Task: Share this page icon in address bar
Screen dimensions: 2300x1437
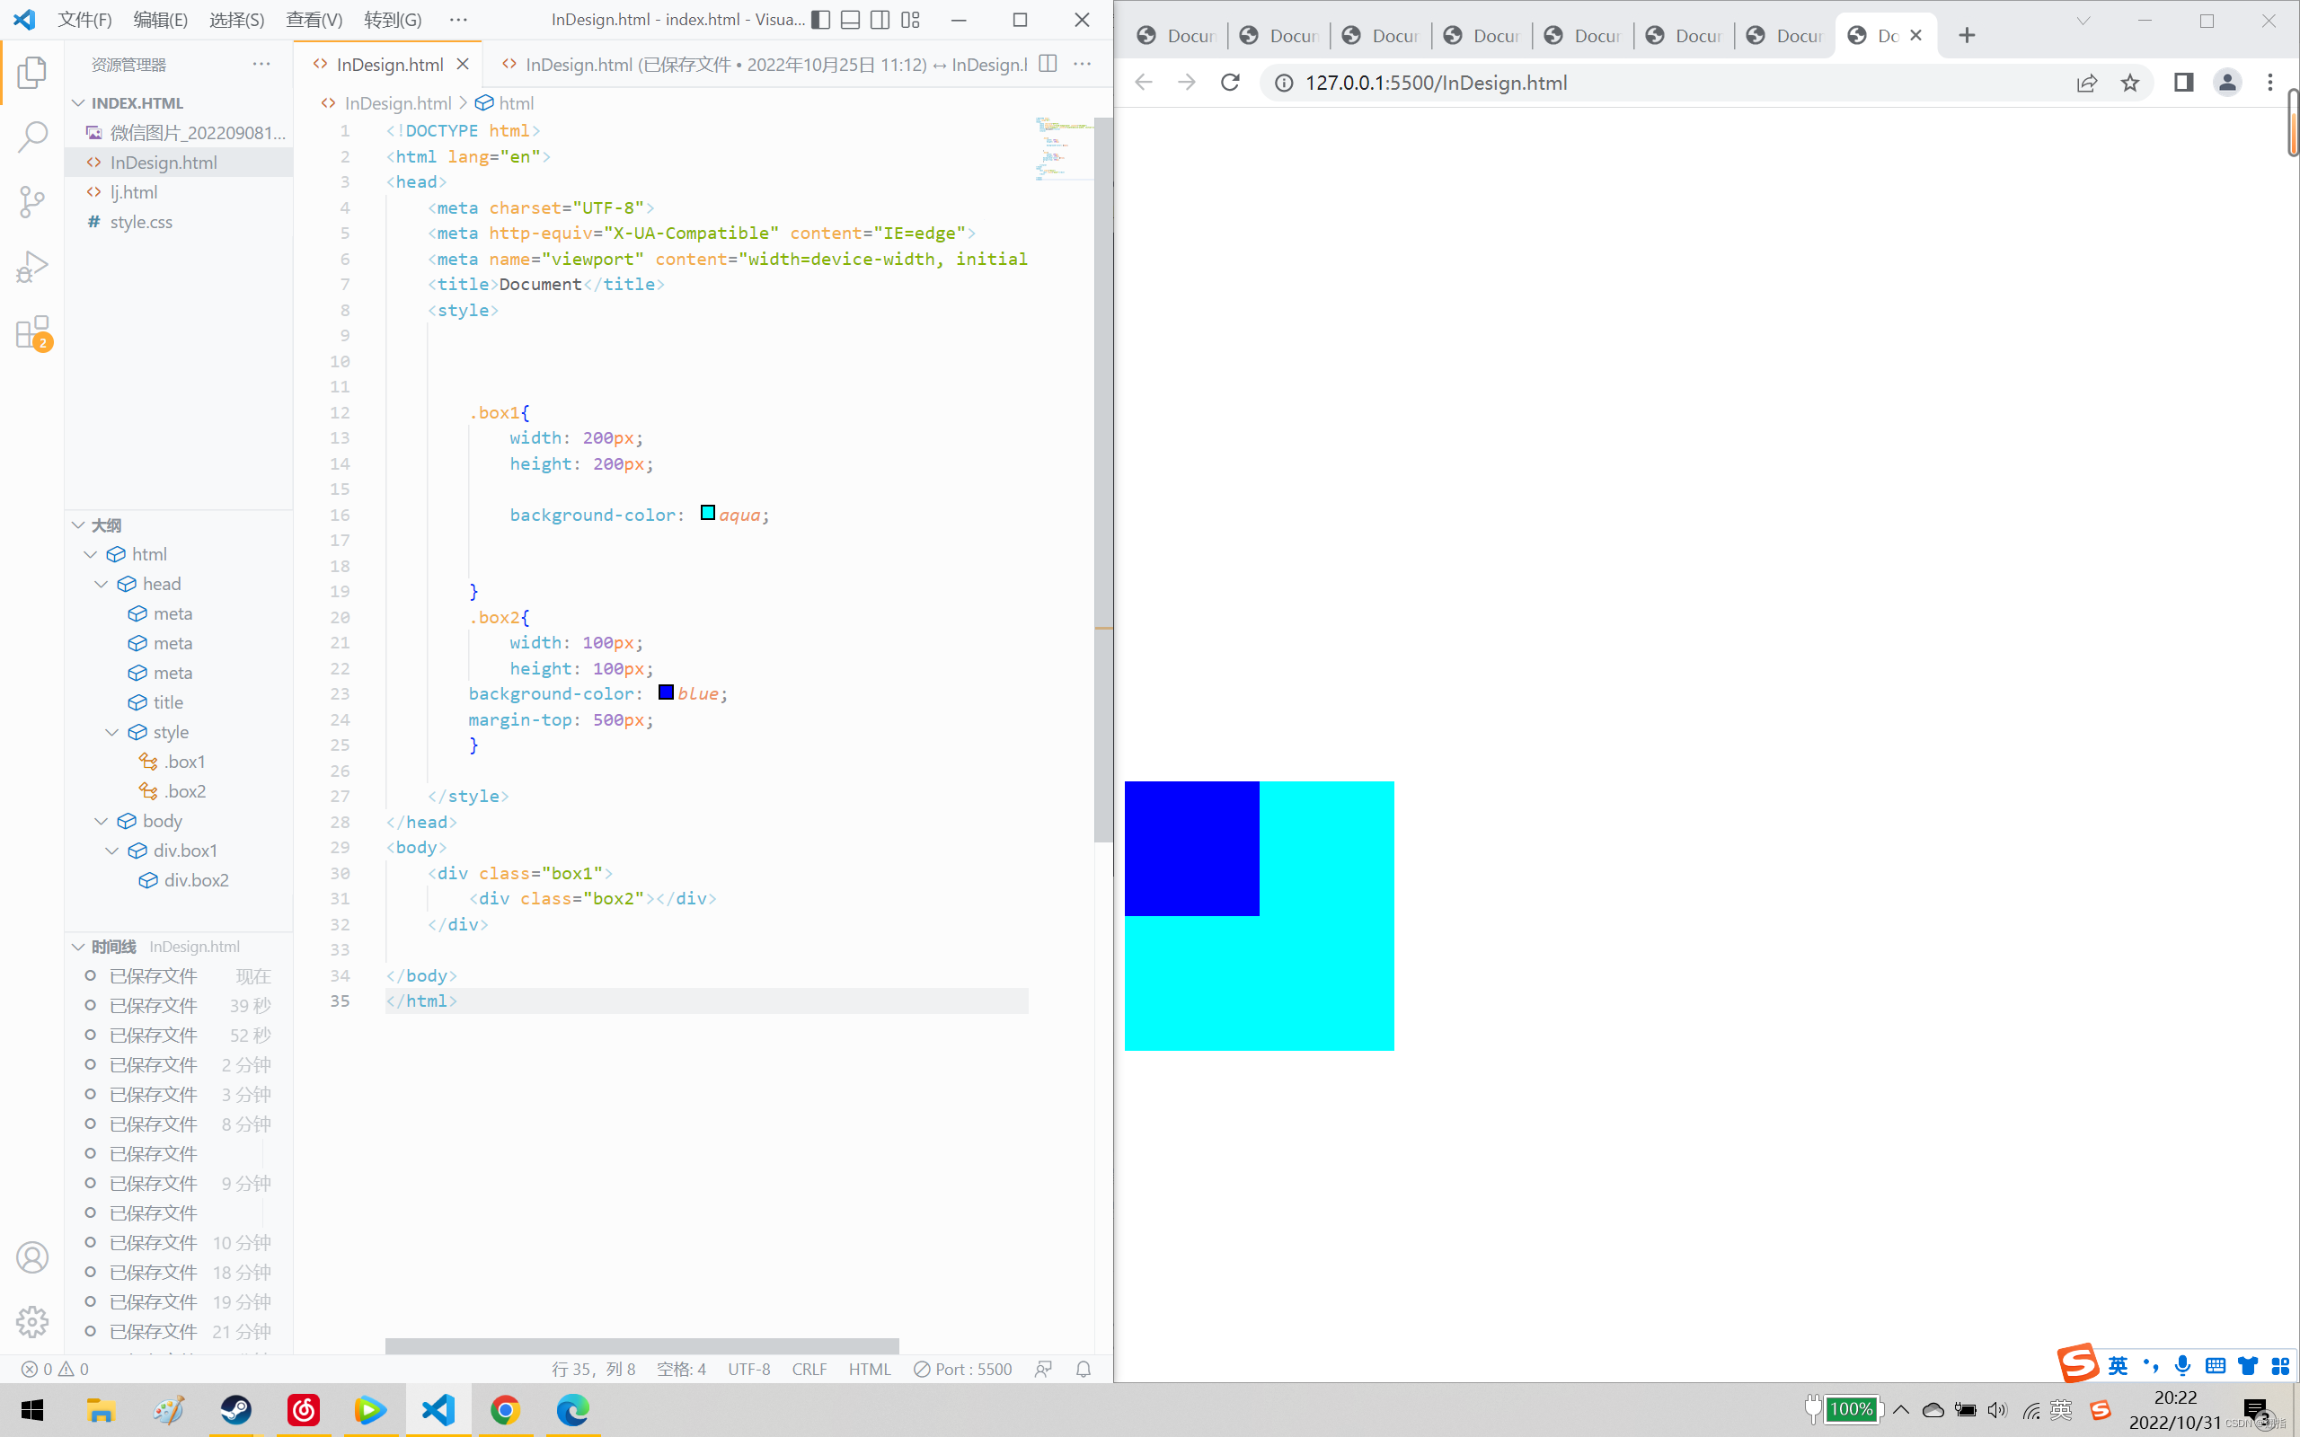Action: point(2086,83)
